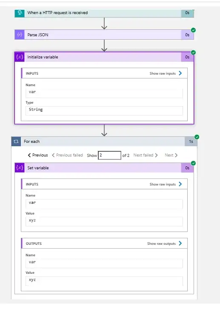This screenshot has height=310, width=220.
Task: Go to Previous loop iteration
Action: 38,155
